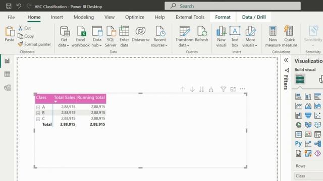
Task: Undo the last action in title bar
Action: (19, 6)
